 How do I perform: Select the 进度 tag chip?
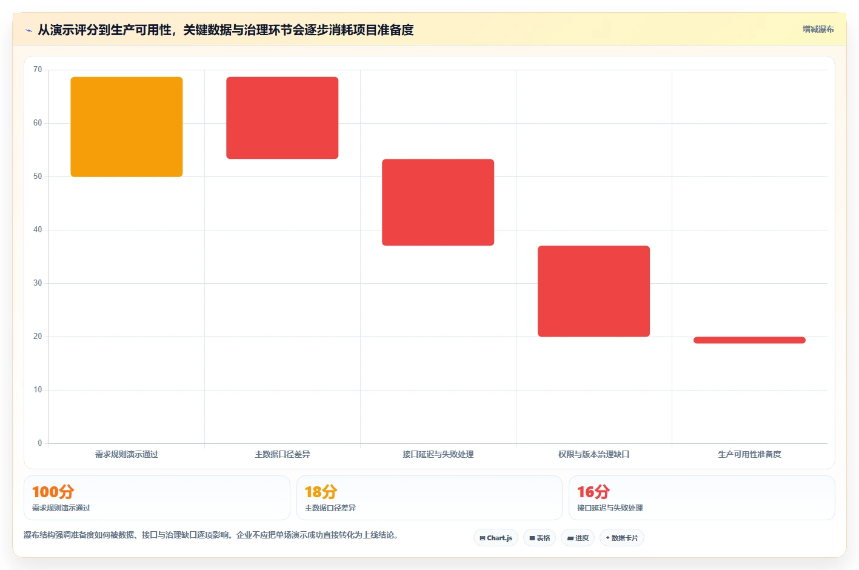pos(578,538)
